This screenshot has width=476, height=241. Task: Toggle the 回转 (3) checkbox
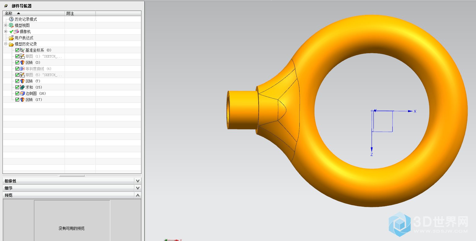click(17, 62)
